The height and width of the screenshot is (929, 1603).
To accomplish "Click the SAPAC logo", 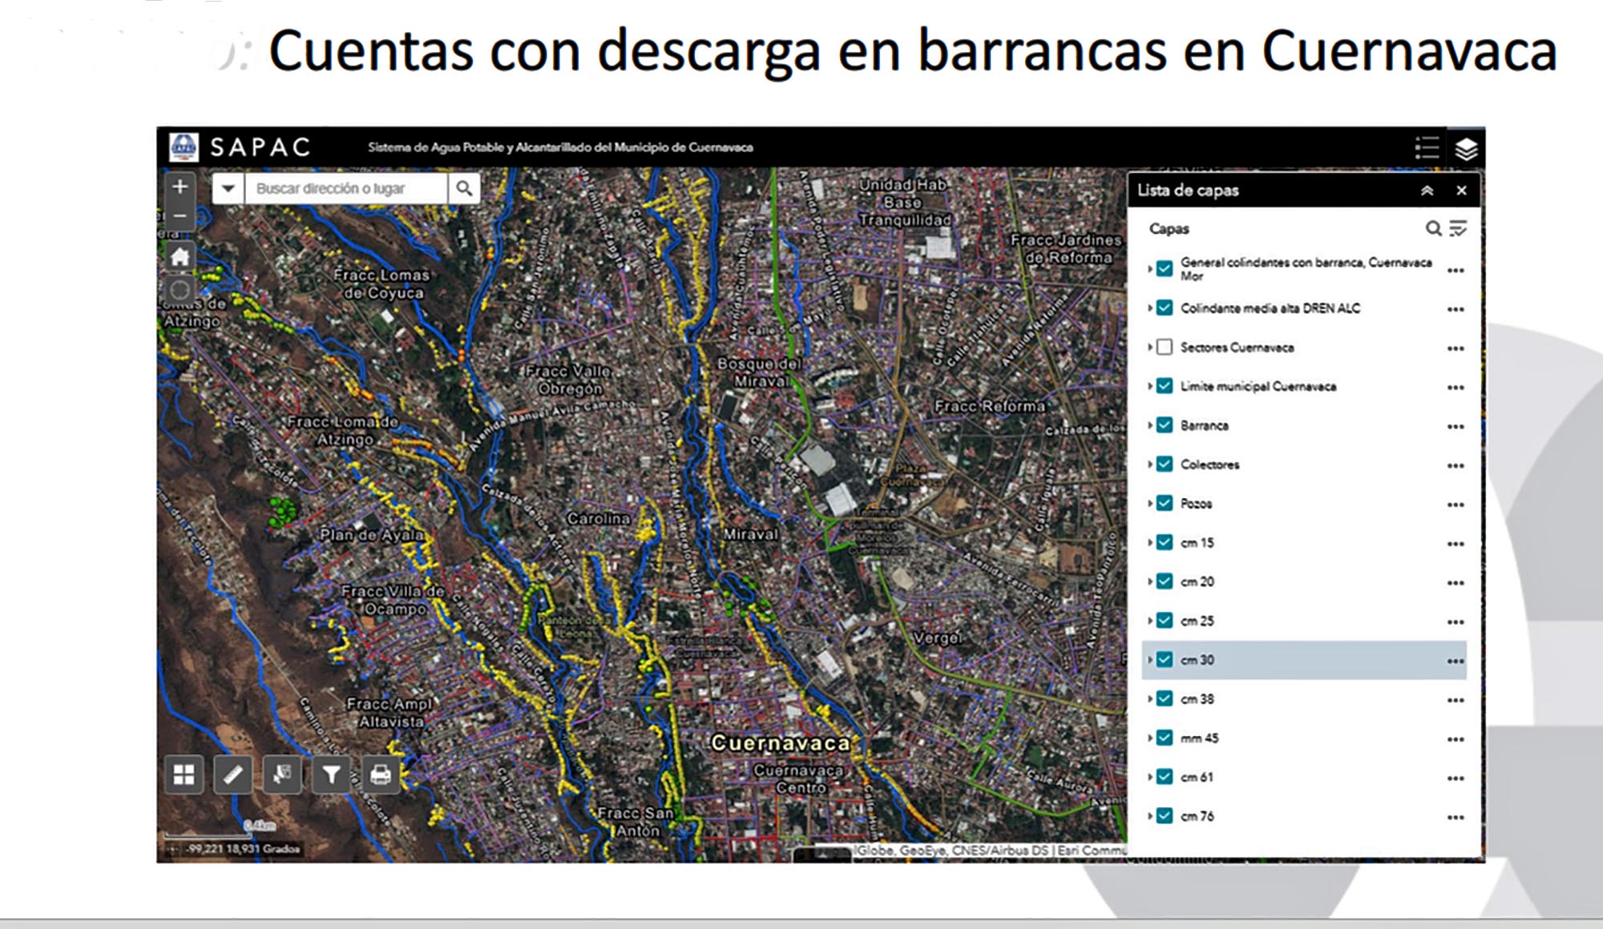I will pos(184,147).
